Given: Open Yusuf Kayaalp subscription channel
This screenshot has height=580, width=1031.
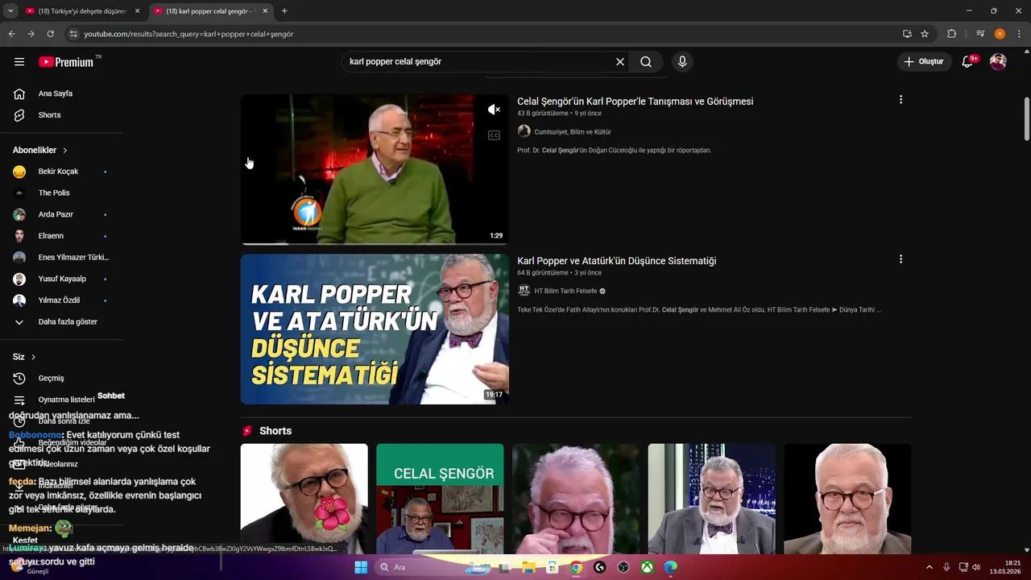Looking at the screenshot, I should (x=61, y=279).
